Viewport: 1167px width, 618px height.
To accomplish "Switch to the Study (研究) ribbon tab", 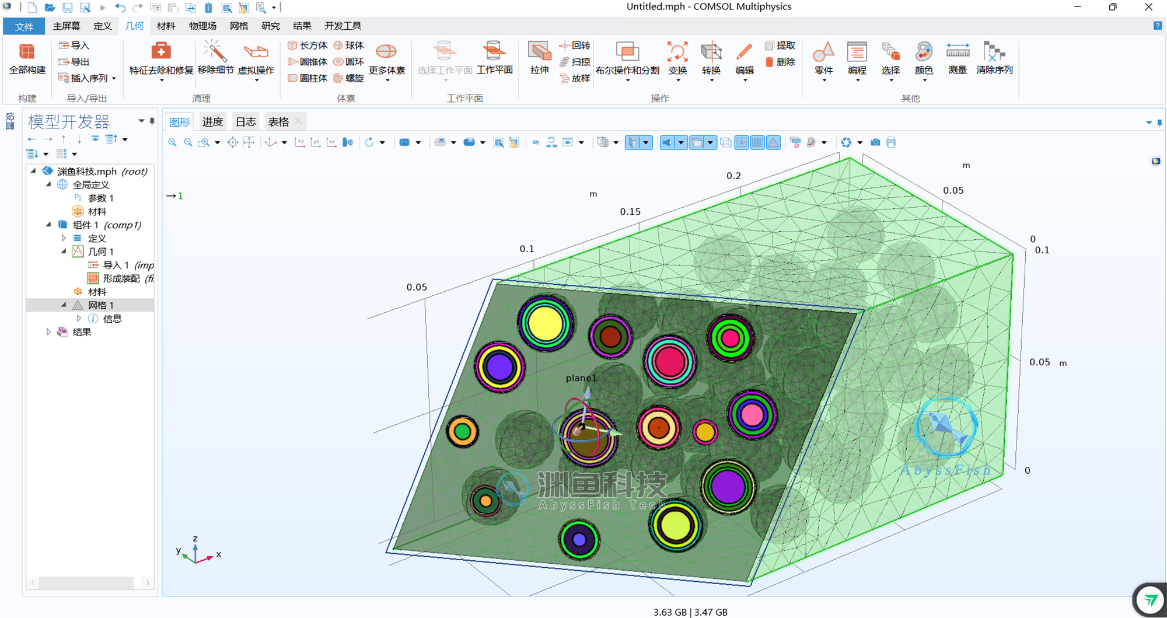I will [x=270, y=26].
